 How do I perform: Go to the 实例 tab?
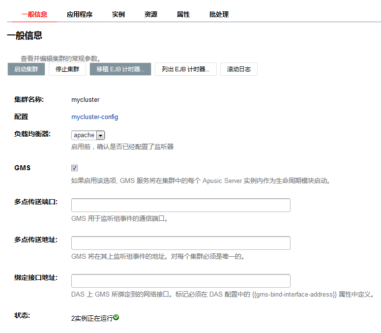[118, 14]
